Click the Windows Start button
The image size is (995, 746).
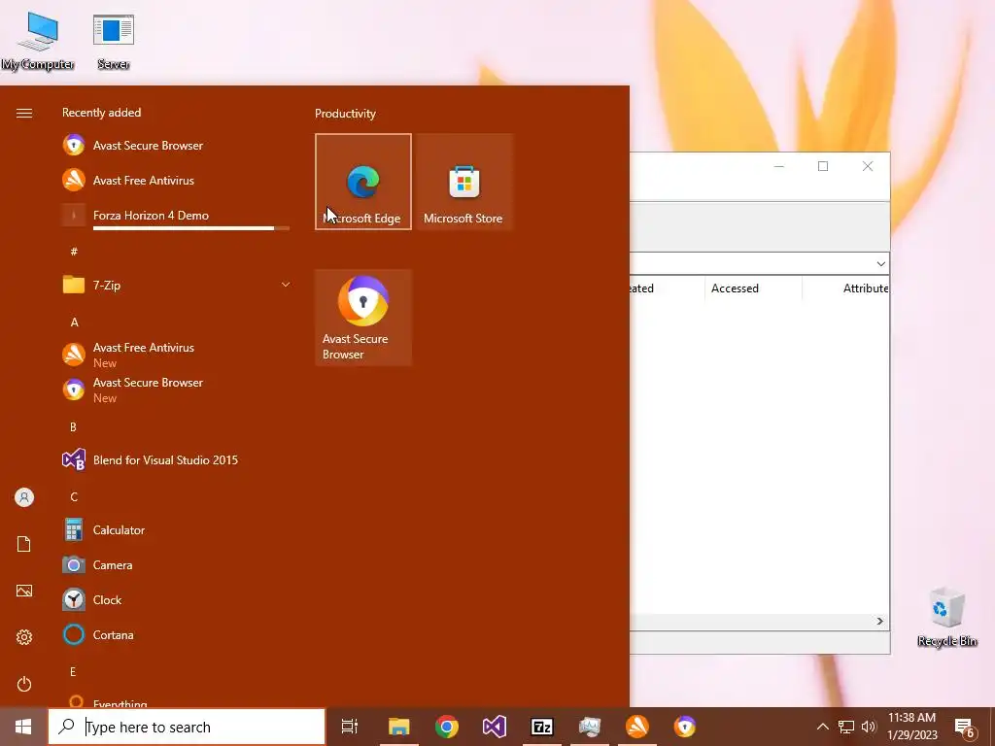point(23,727)
